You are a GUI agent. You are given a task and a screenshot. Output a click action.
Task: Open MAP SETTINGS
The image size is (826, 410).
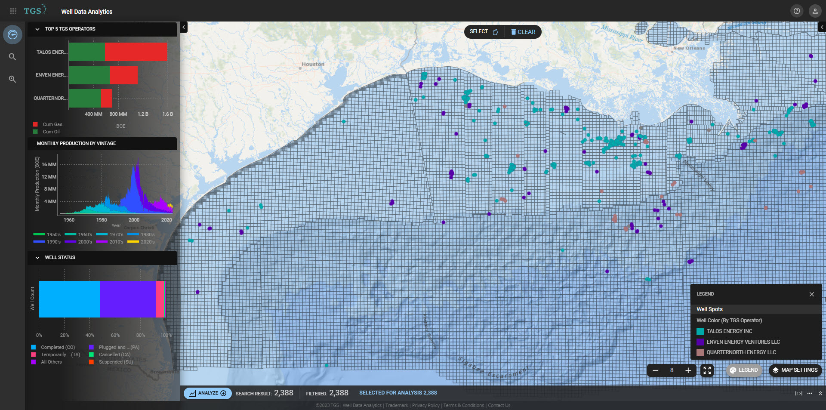(x=795, y=370)
